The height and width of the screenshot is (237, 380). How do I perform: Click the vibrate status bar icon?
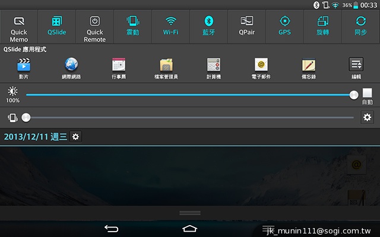[x=326, y=5]
